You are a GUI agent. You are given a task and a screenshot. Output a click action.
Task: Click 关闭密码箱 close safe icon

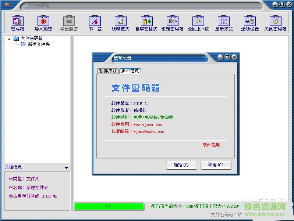(275, 23)
